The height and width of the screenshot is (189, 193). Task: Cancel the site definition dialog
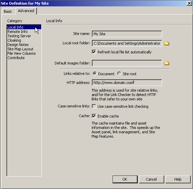tap(151, 179)
